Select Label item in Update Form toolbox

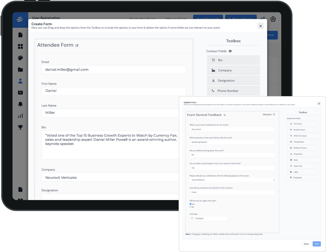303,172
